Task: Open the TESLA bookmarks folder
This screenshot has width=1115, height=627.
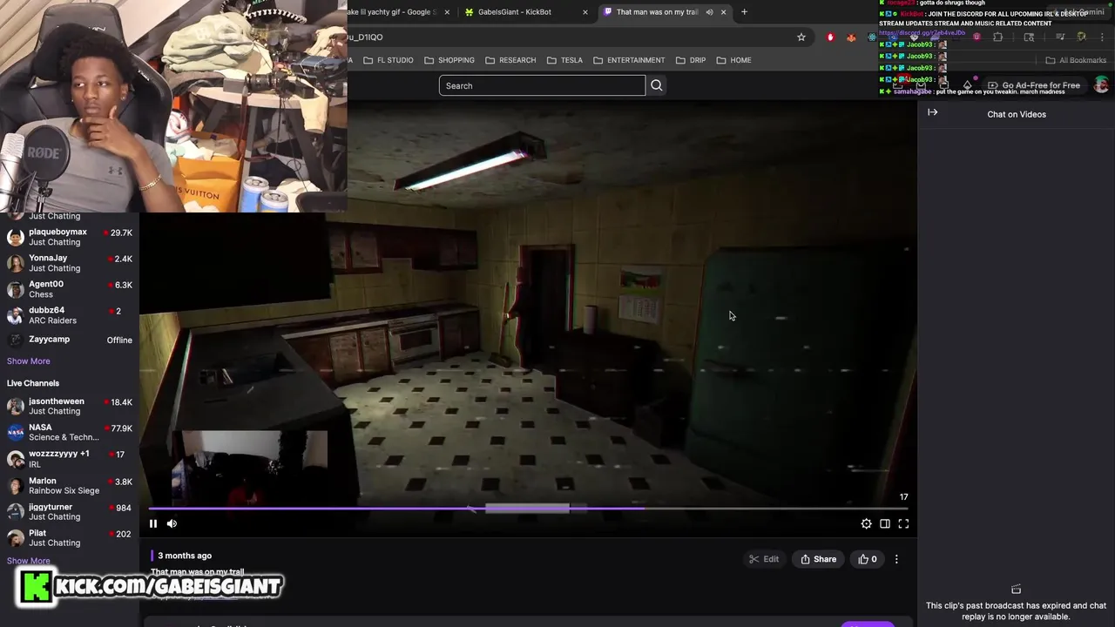Action: (564, 60)
